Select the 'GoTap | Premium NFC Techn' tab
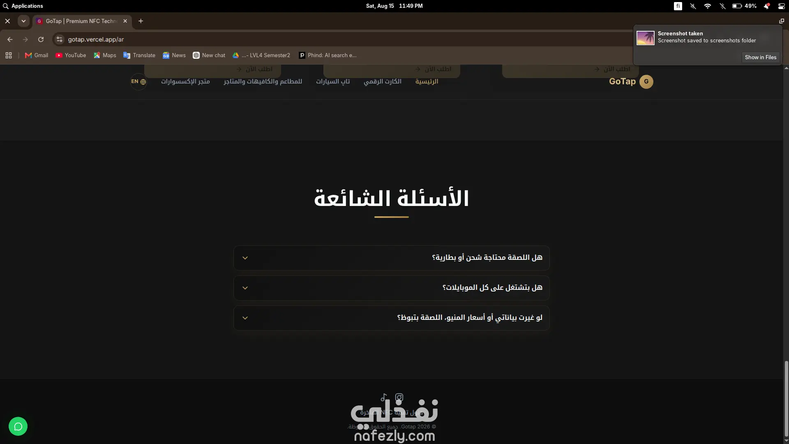Viewport: 789px width, 444px height. coord(82,21)
